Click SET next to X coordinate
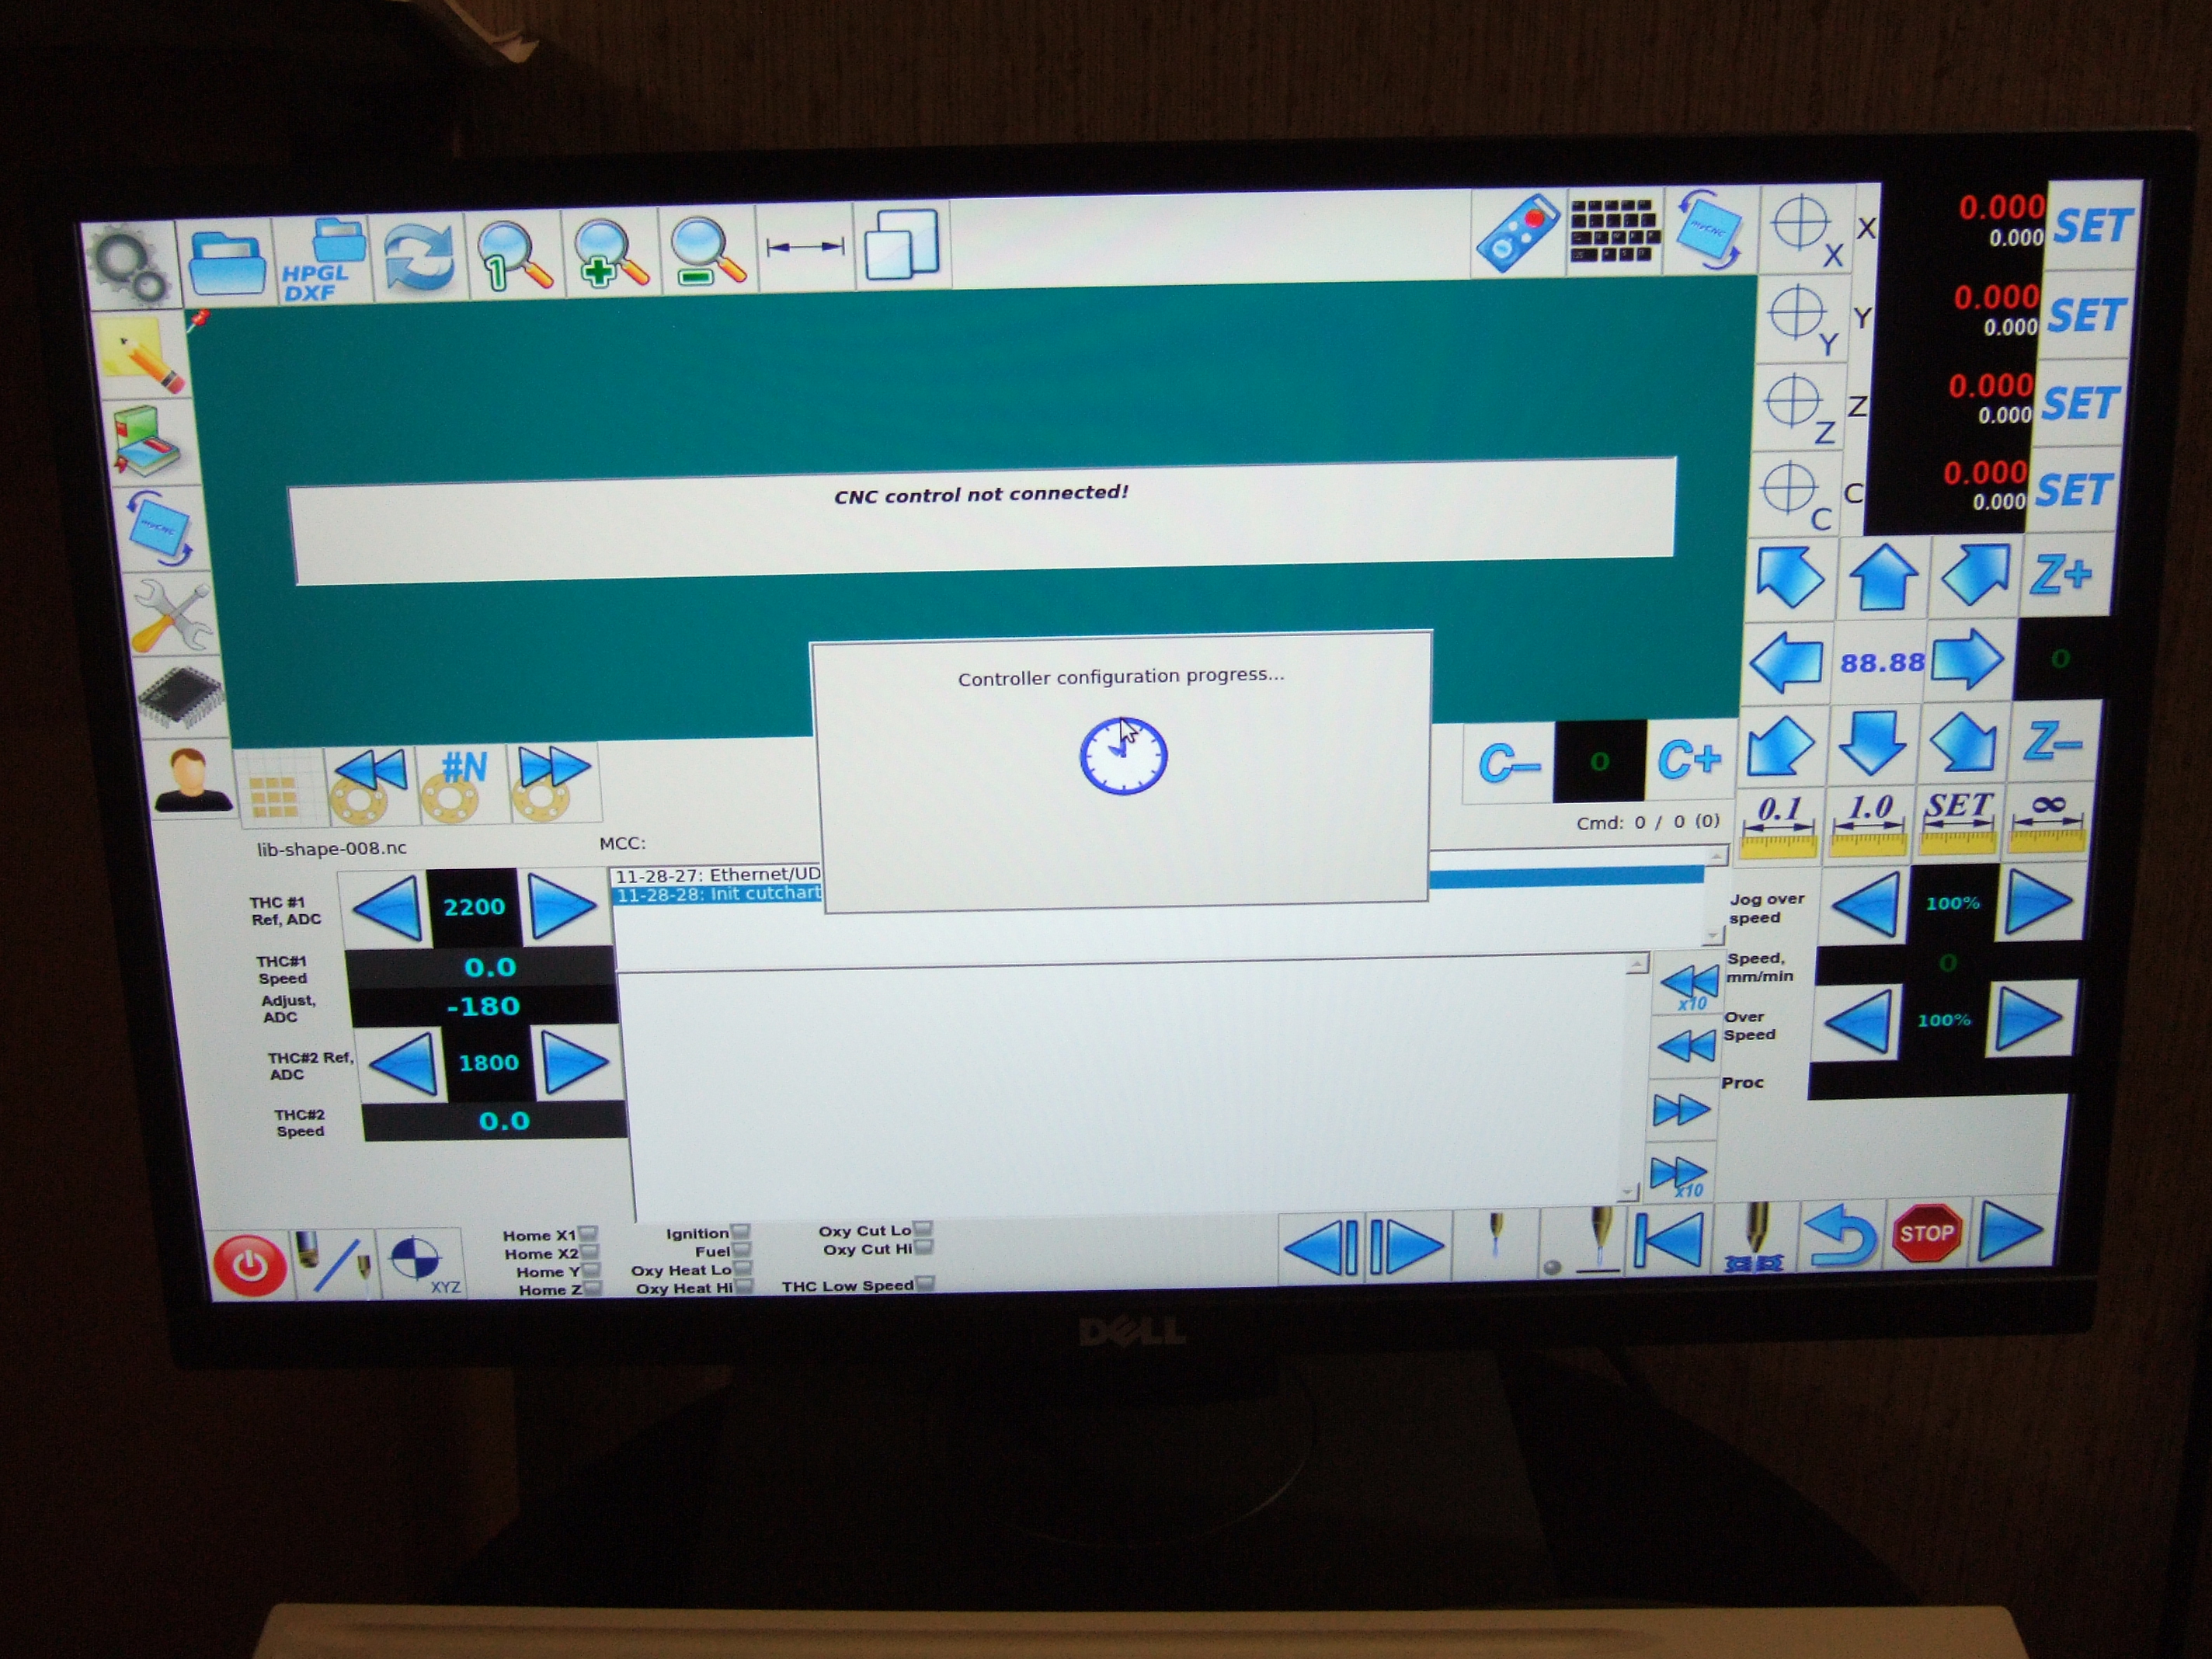 click(x=2092, y=227)
